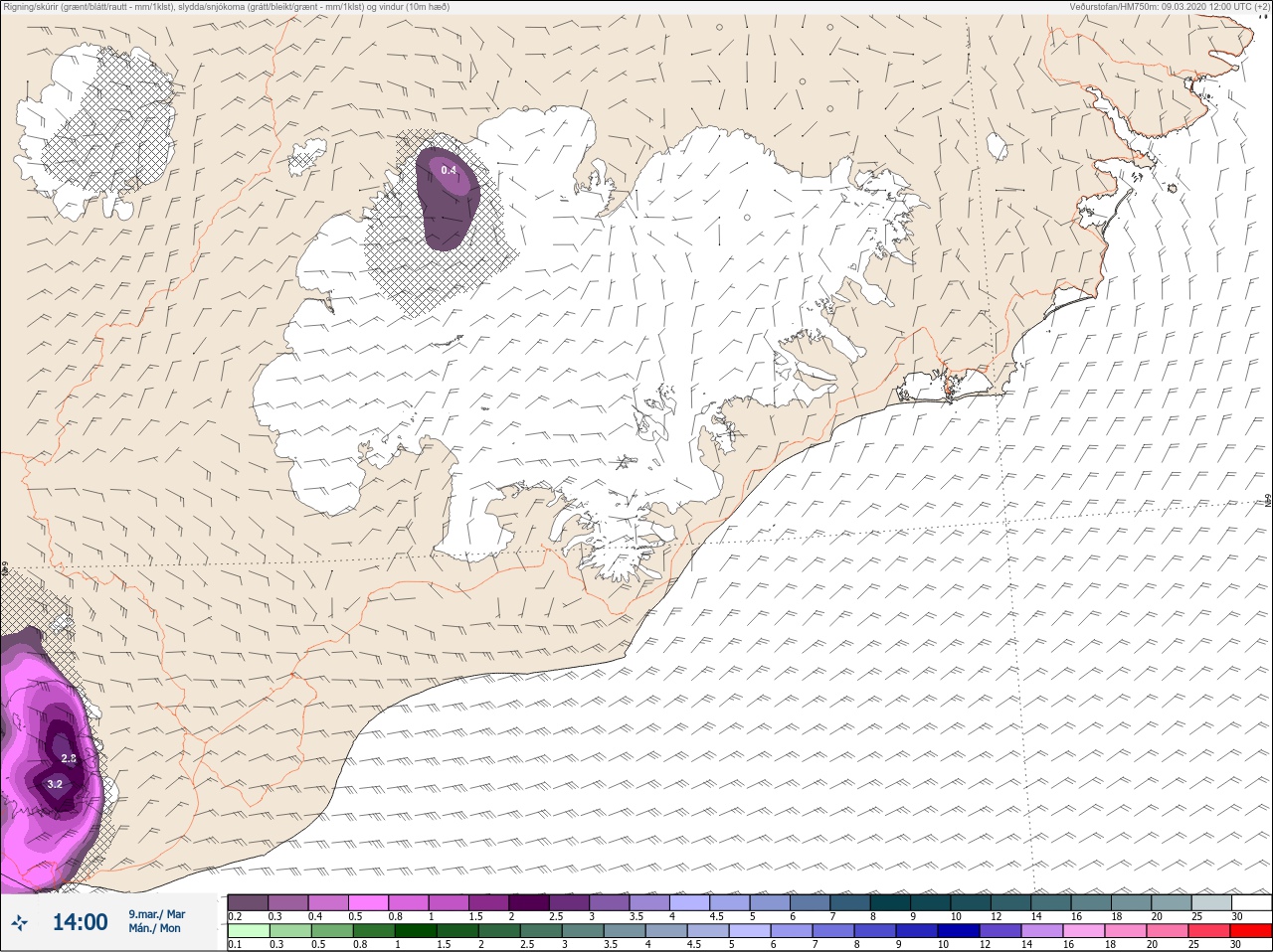
Task: Click the 0.2 label in the upper legend row
Action: pos(235,916)
